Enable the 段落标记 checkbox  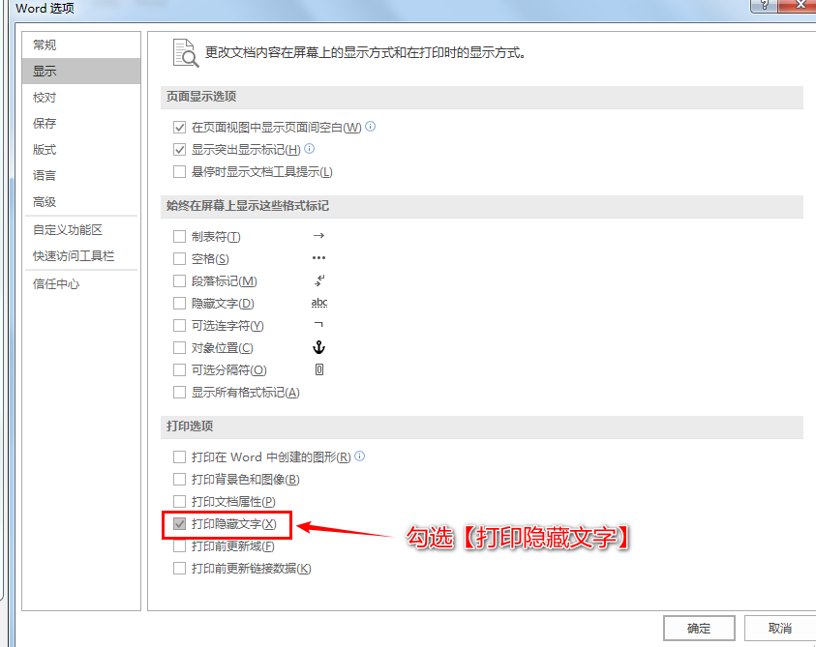179,280
